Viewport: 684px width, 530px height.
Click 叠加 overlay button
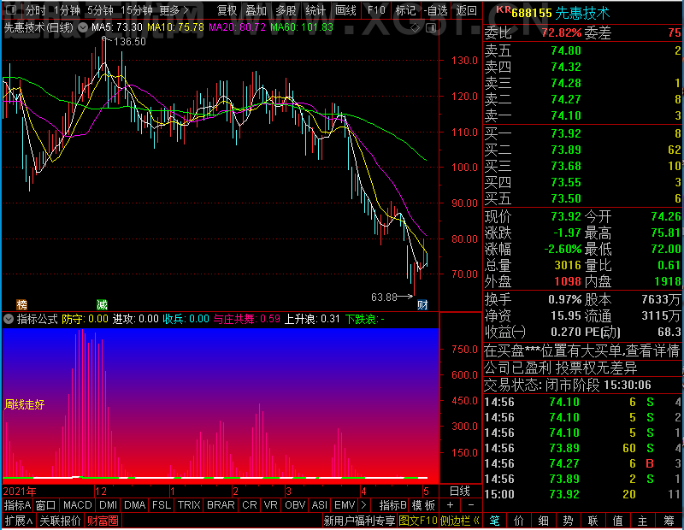(256, 10)
